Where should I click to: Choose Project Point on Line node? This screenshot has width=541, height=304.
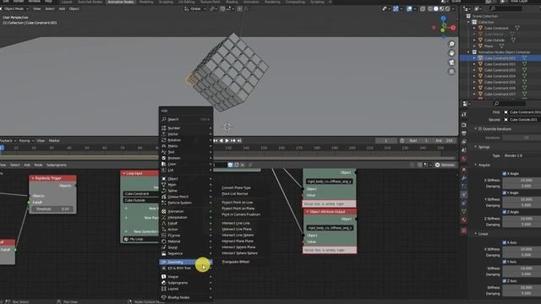click(238, 203)
